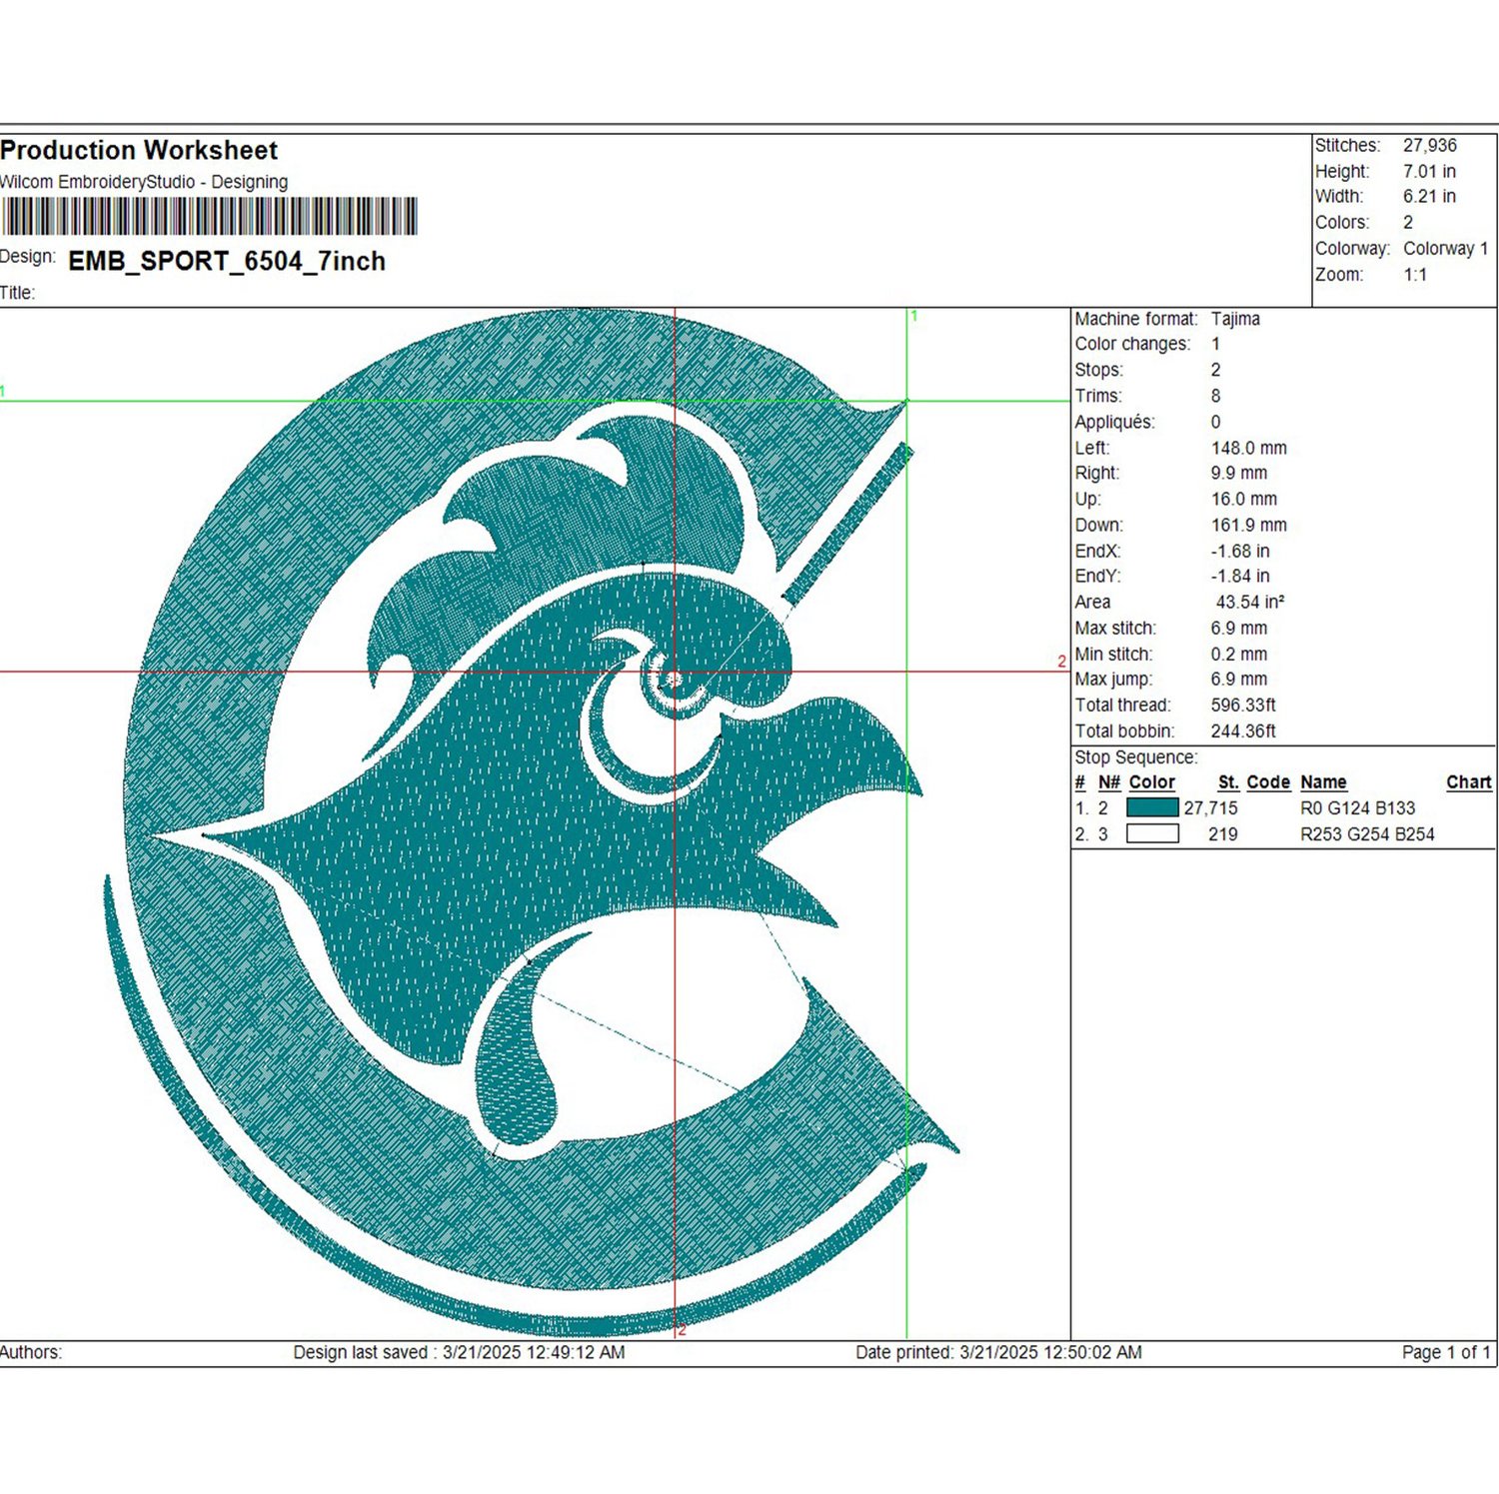Click the 'Max jump:' label
1499x1494 pixels.
[1113, 679]
